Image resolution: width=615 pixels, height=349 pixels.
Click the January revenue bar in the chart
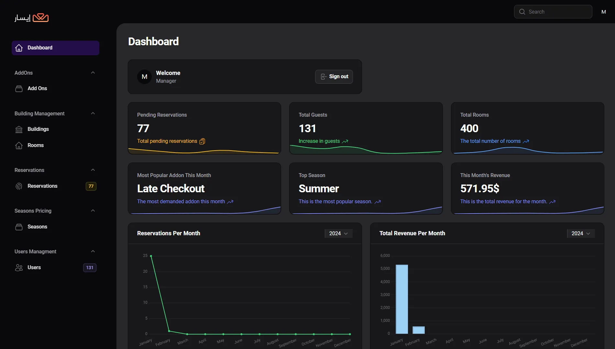click(x=402, y=299)
